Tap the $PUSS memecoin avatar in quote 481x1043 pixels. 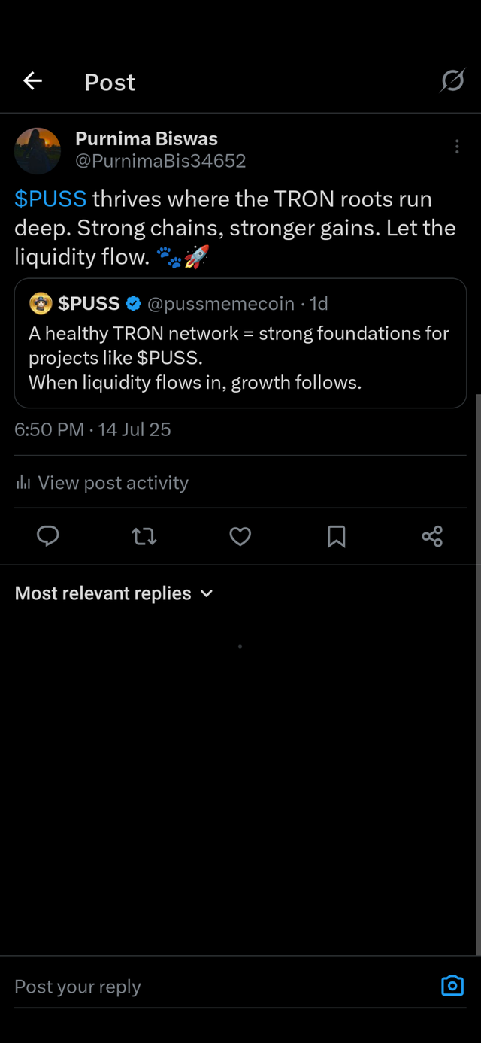coord(41,303)
